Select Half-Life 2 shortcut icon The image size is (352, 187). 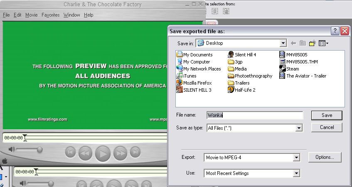pyautogui.click(x=231, y=90)
